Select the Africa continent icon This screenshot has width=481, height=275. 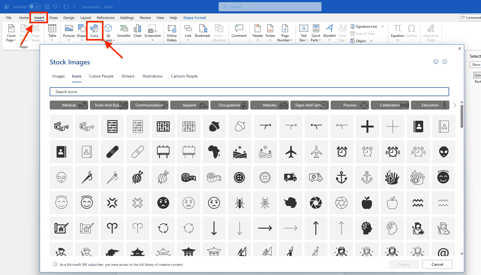tap(214, 152)
